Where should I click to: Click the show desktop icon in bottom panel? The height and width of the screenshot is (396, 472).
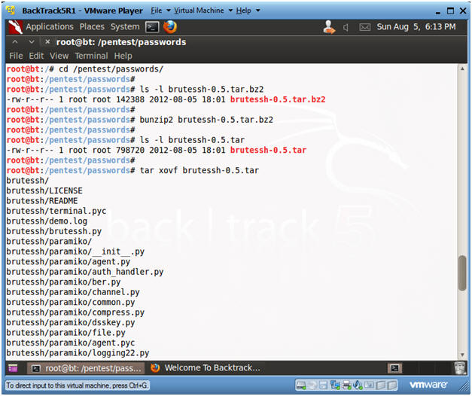(x=13, y=368)
